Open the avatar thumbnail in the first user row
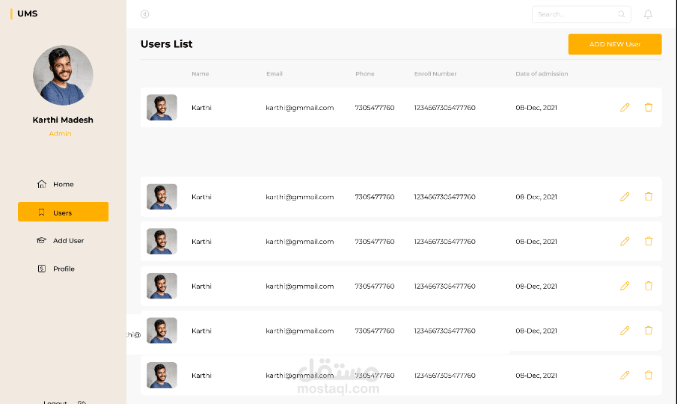Image resolution: width=677 pixels, height=404 pixels. 162,108
